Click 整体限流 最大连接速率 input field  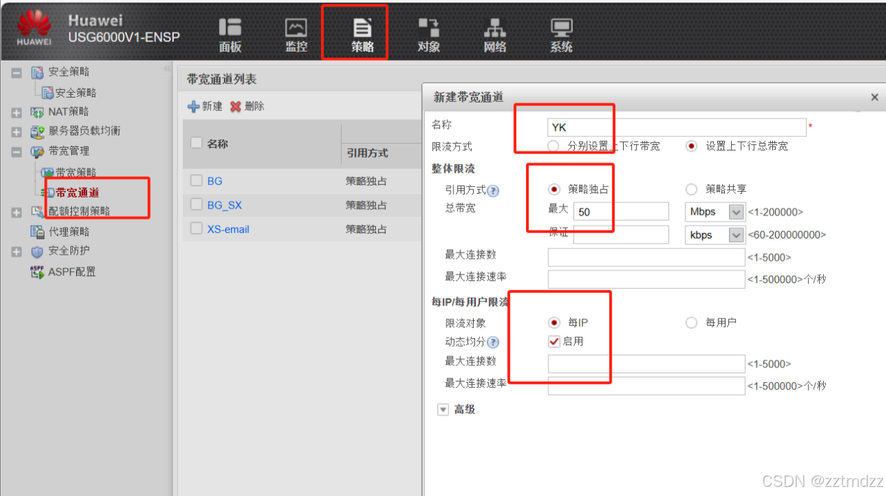(647, 279)
